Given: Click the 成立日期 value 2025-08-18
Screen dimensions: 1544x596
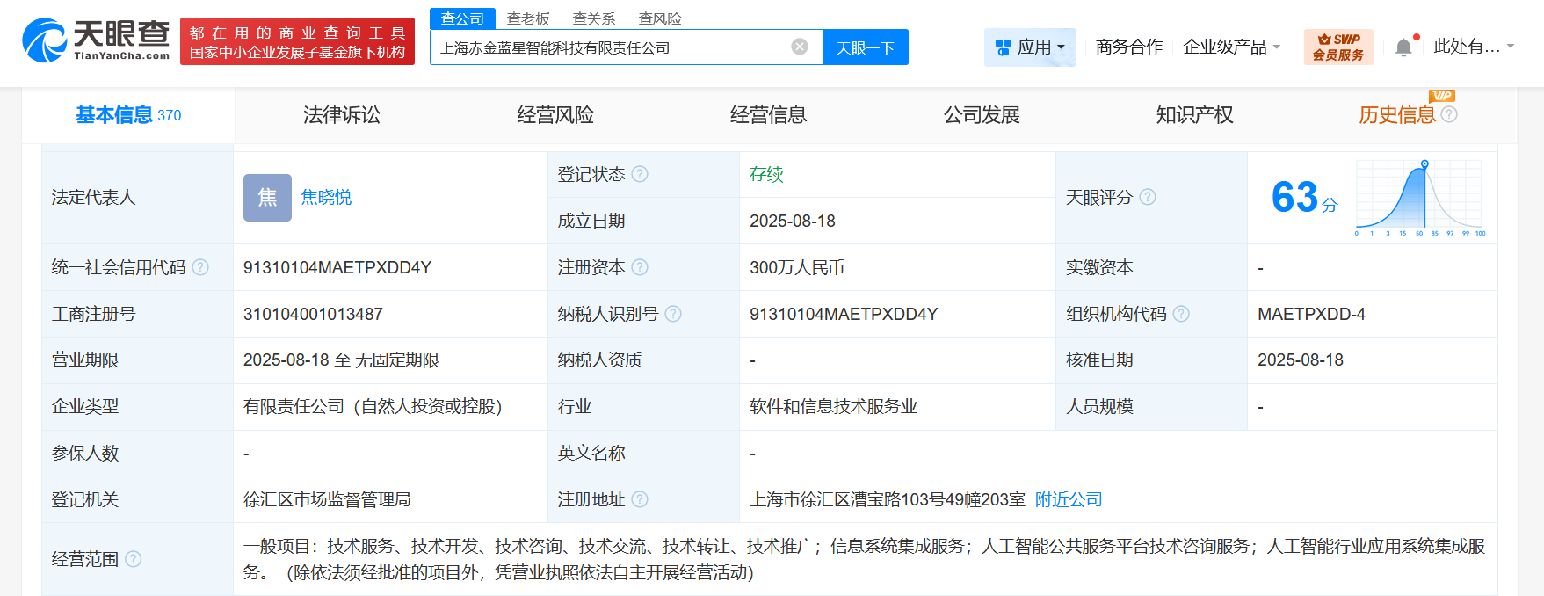Looking at the screenshot, I should click(793, 221).
